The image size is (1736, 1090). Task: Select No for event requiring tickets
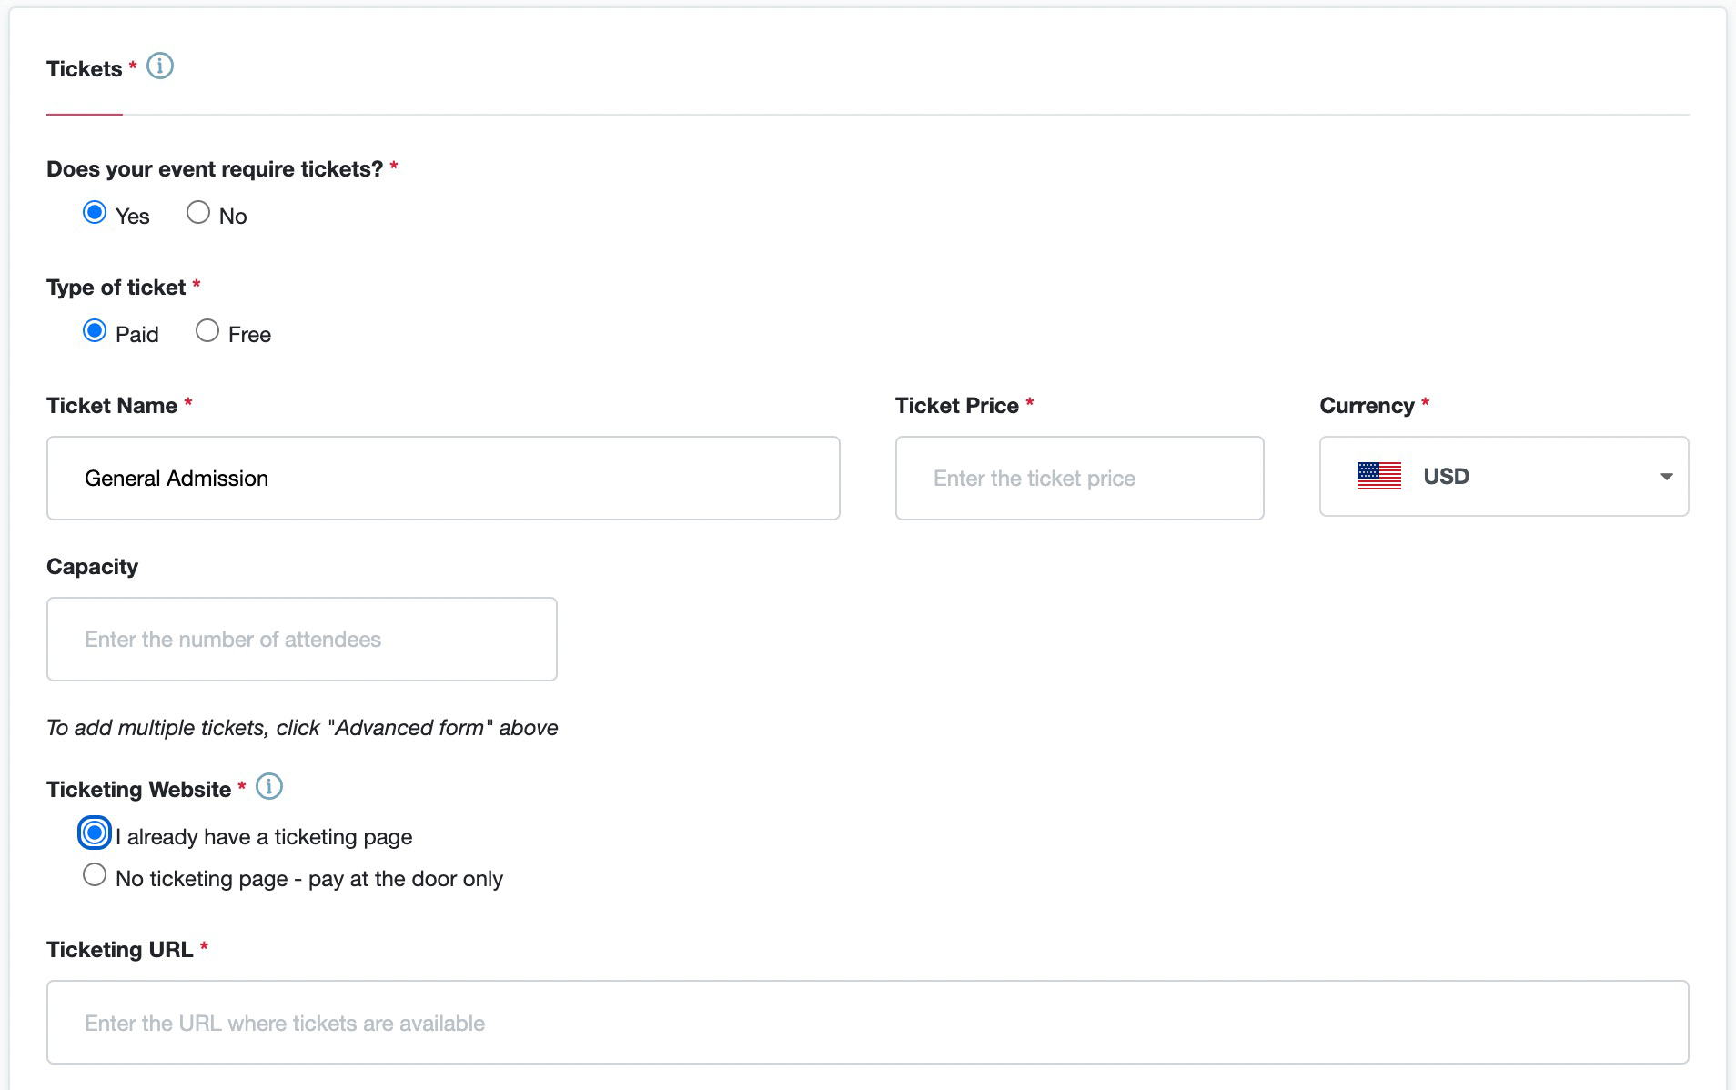tap(198, 212)
